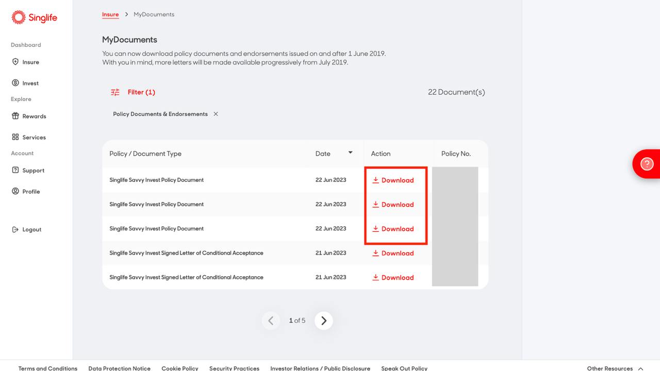Image resolution: width=660 pixels, height=371 pixels.
Task: Click the 22 Document(s) count
Action: [456, 92]
